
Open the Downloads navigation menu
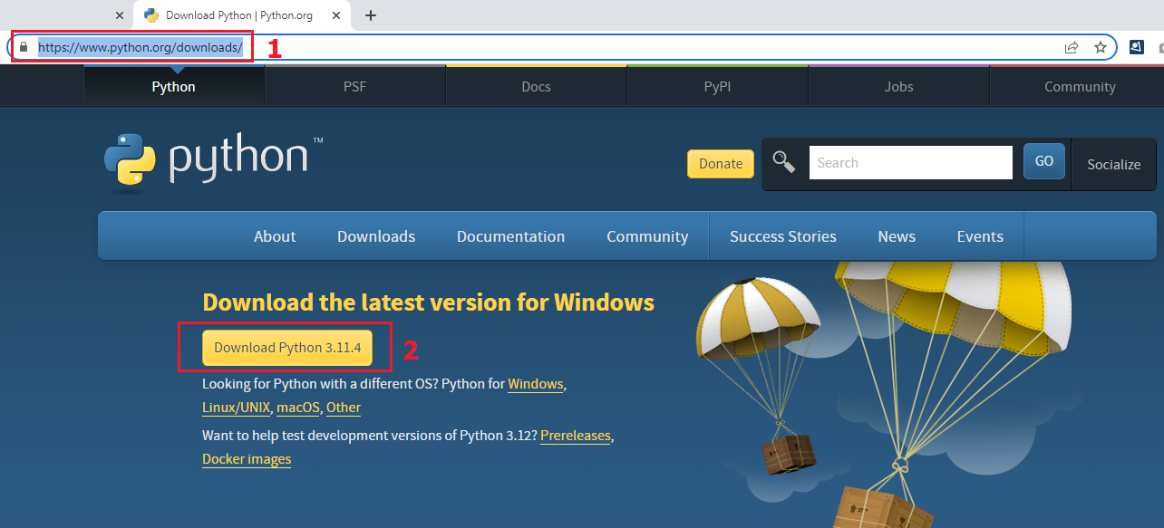[376, 236]
